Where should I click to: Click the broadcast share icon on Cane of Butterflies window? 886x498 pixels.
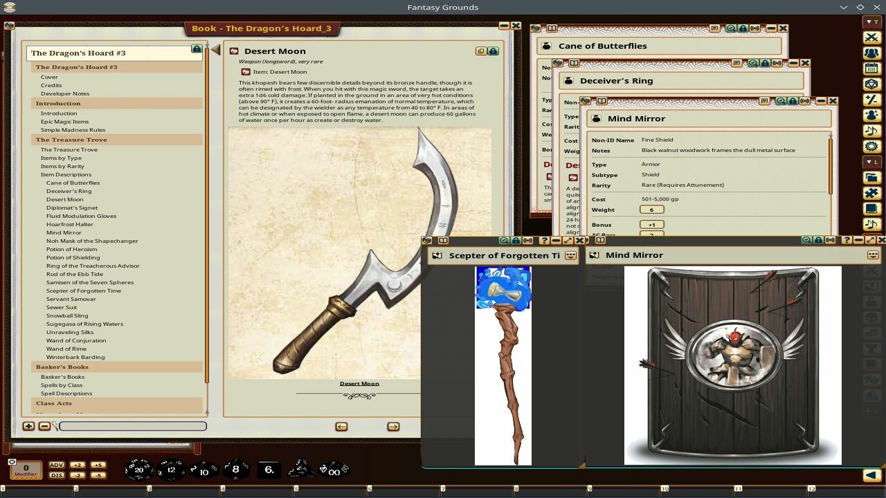(755, 28)
